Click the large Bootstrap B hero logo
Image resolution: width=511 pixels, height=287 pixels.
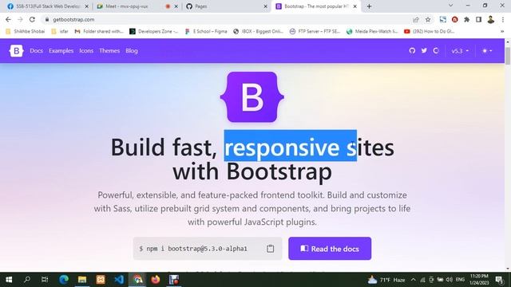[x=252, y=97]
